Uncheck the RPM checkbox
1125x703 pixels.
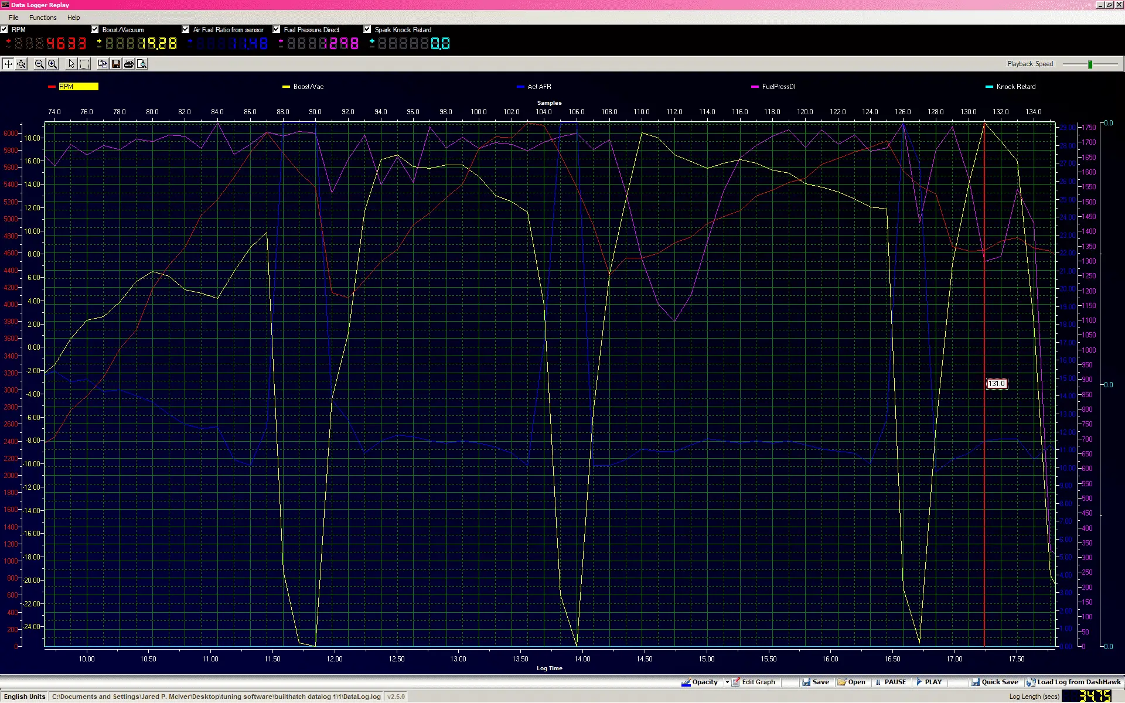(x=4, y=29)
